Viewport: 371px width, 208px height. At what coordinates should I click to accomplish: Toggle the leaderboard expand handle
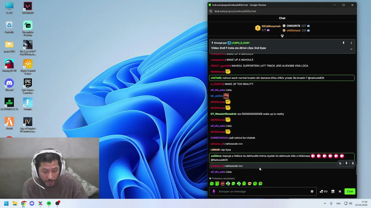point(282,36)
